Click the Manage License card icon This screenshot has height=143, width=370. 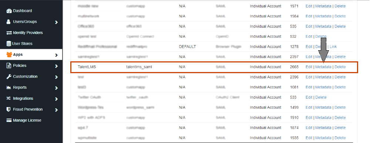coord(9,120)
